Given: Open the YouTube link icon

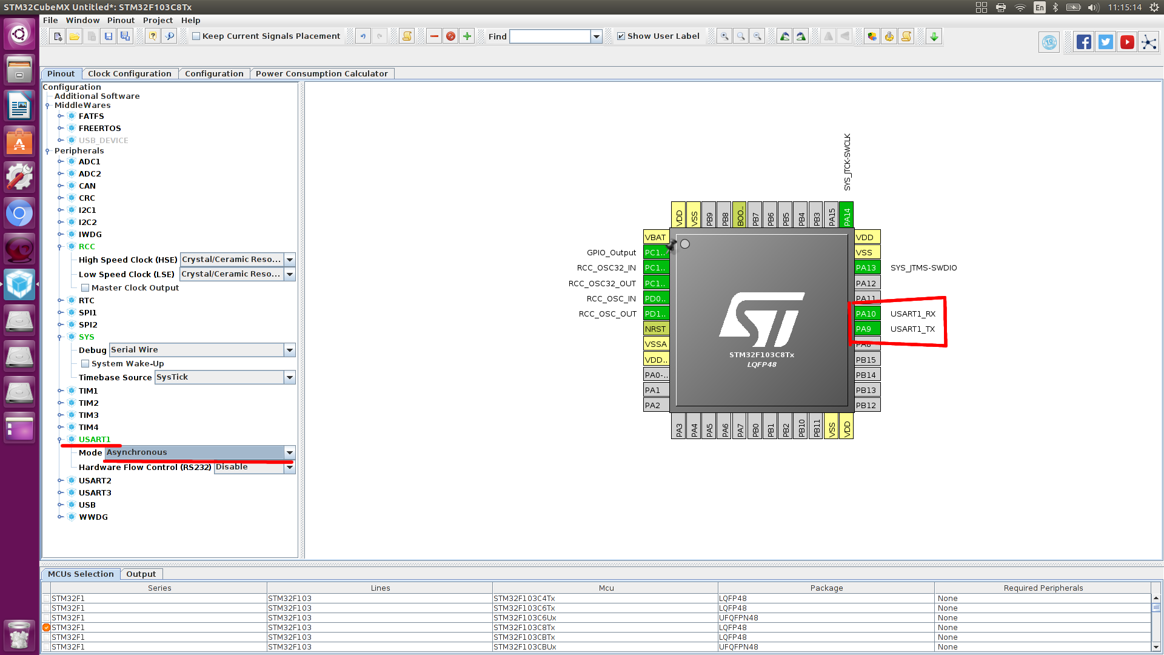Looking at the screenshot, I should (1127, 42).
